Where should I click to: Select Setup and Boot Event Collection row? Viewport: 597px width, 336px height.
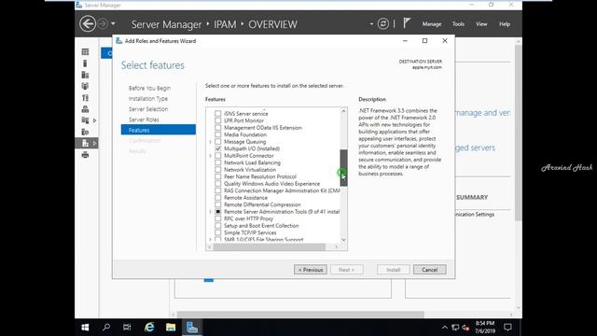point(261,226)
